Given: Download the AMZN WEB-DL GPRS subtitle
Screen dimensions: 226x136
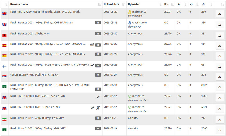Looking at the screenshot, I should point(220,67).
